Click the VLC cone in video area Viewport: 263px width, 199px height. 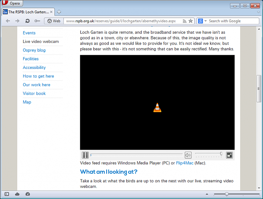click(157, 108)
